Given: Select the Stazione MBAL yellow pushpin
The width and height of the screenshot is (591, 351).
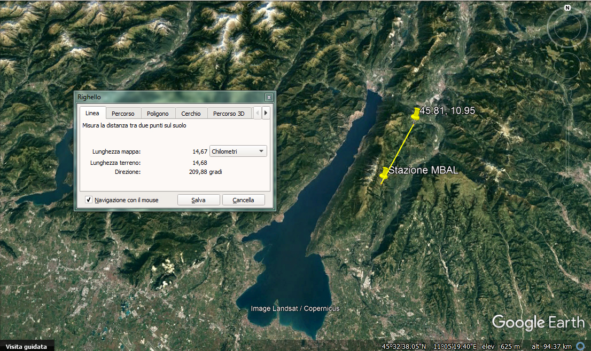Looking at the screenshot, I should click(384, 172).
